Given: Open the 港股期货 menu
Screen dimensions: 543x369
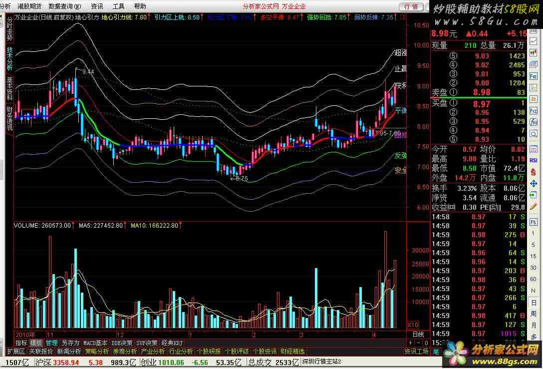Looking at the screenshot, I should (29, 6).
